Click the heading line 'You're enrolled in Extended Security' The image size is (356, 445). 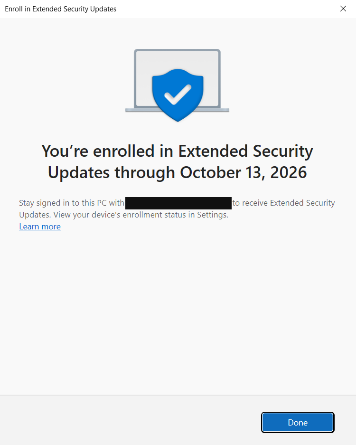(177, 151)
